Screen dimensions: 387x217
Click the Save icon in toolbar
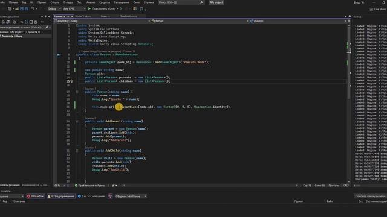pyautogui.click(x=22, y=8)
